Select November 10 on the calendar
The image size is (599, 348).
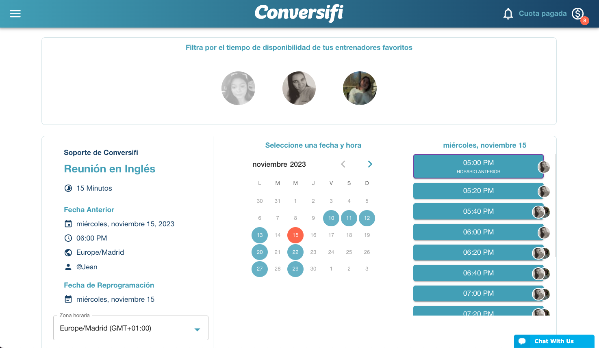click(331, 218)
